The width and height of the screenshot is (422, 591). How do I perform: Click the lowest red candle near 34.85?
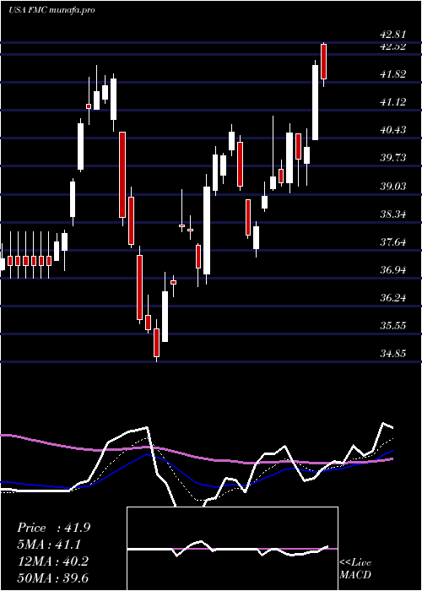[156, 343]
